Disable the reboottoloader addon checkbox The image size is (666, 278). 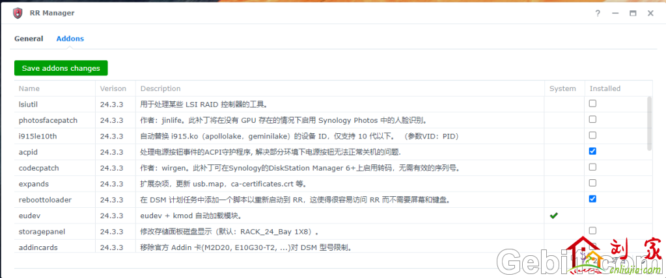pos(592,199)
